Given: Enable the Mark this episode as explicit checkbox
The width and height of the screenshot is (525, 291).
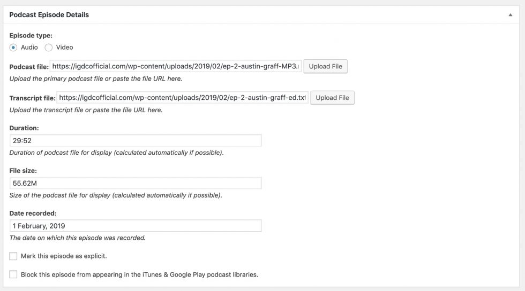Looking at the screenshot, I should 13,256.
